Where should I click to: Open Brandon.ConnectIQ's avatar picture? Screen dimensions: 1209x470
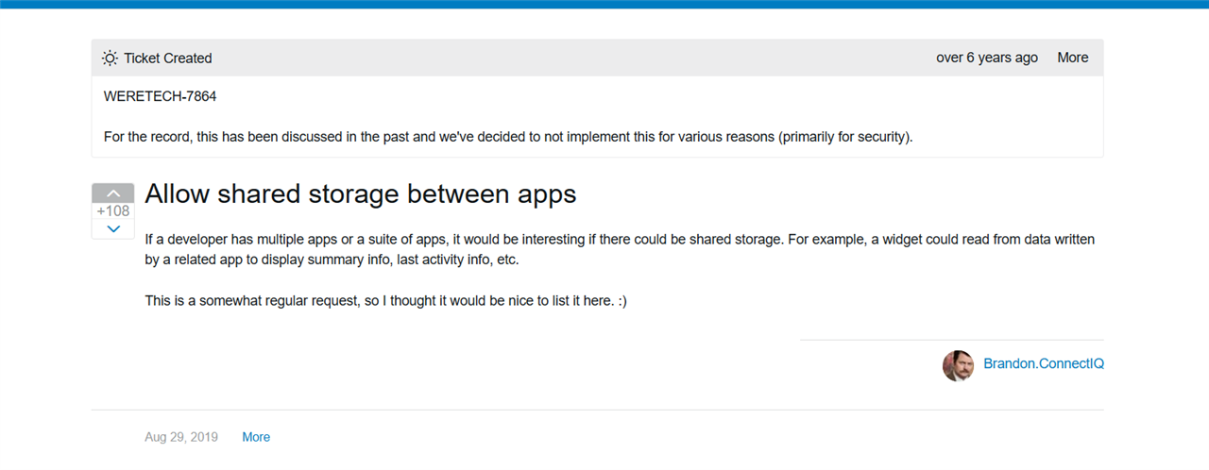[x=958, y=365]
